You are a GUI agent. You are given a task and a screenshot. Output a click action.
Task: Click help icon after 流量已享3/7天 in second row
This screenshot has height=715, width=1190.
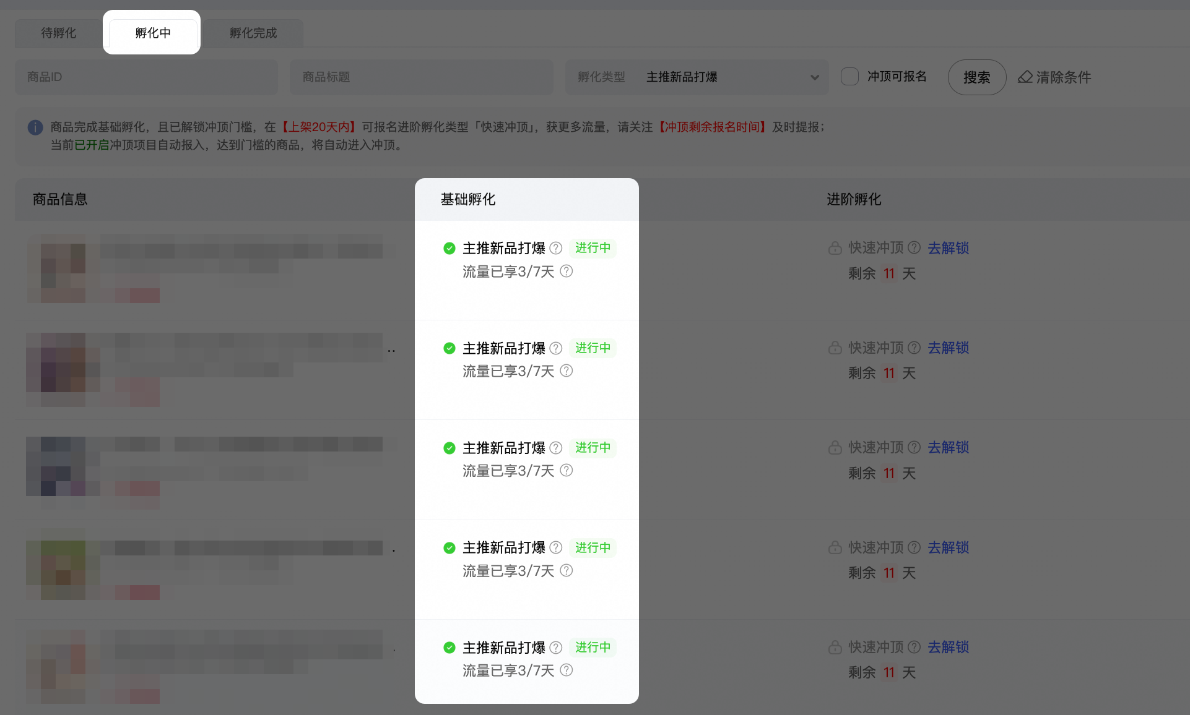(567, 370)
